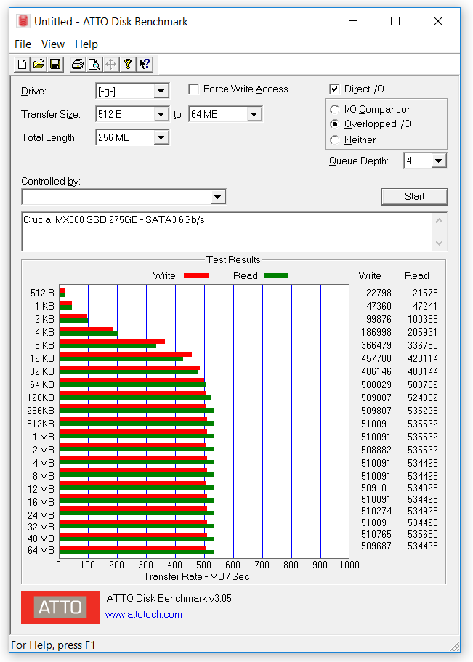The image size is (473, 662).
Task: Click the 128KB row label
Action: (x=41, y=397)
